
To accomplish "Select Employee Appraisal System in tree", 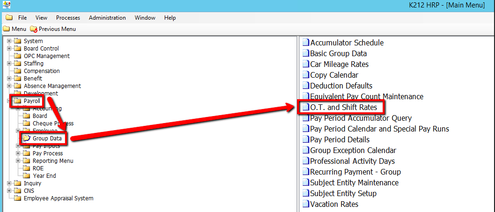I will click(x=58, y=198).
